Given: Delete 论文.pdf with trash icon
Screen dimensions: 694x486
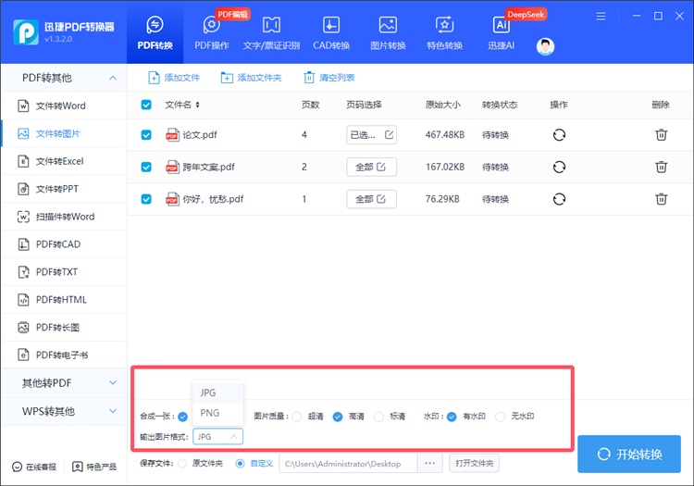Looking at the screenshot, I should click(662, 134).
